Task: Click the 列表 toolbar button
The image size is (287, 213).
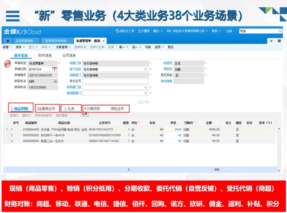Action: coord(148,47)
